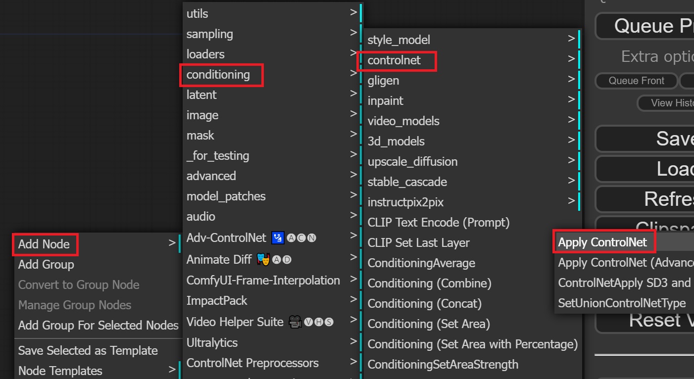Expand the gligen submenu arrow
The image size is (694, 379).
pyautogui.click(x=572, y=78)
